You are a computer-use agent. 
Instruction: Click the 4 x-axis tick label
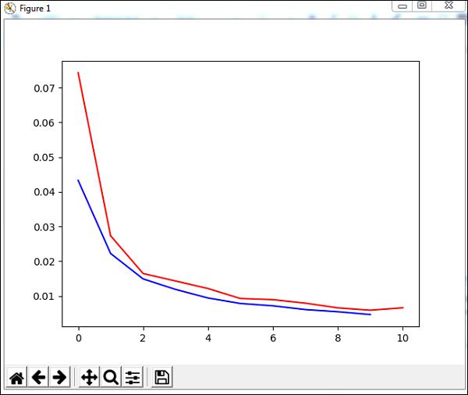(x=208, y=338)
